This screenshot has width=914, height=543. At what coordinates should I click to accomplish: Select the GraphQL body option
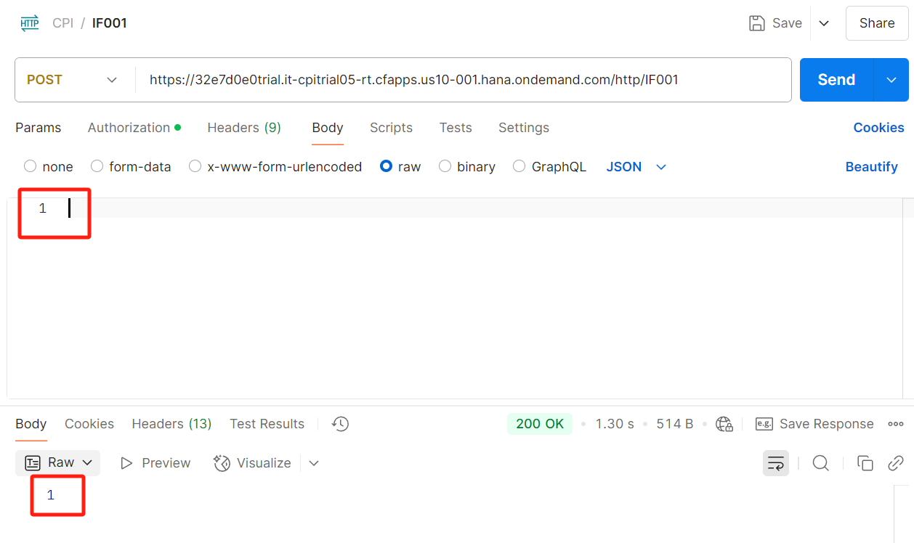pyautogui.click(x=519, y=166)
